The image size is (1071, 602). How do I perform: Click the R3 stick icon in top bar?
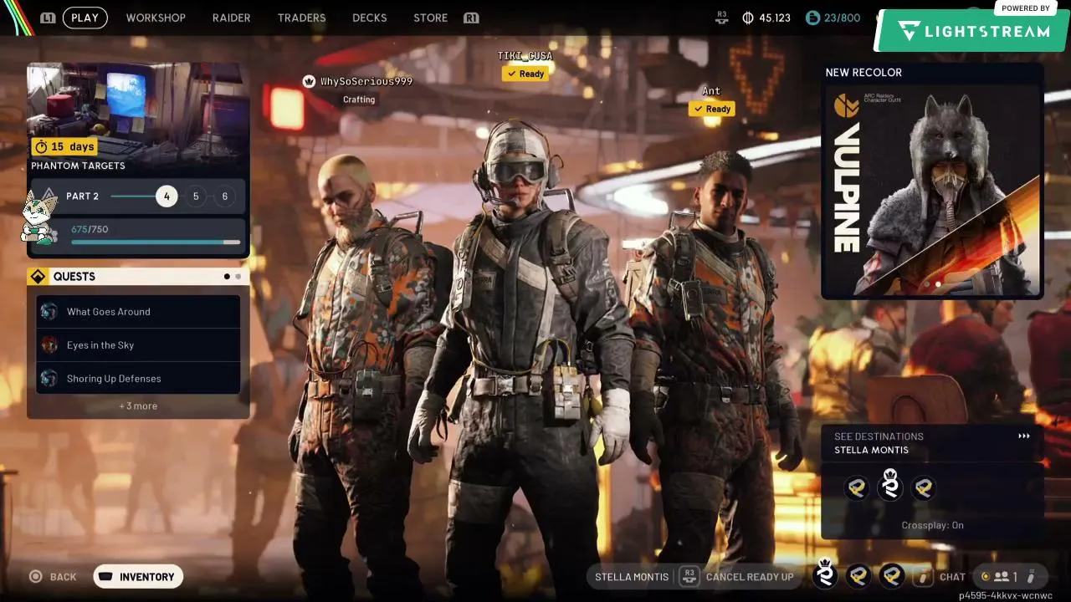tap(722, 17)
